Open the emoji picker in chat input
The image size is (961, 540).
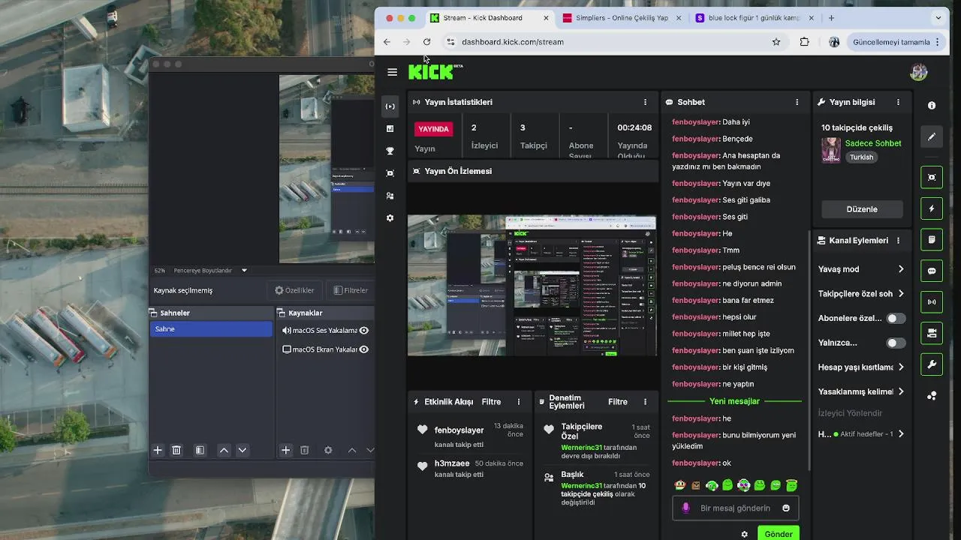click(786, 508)
